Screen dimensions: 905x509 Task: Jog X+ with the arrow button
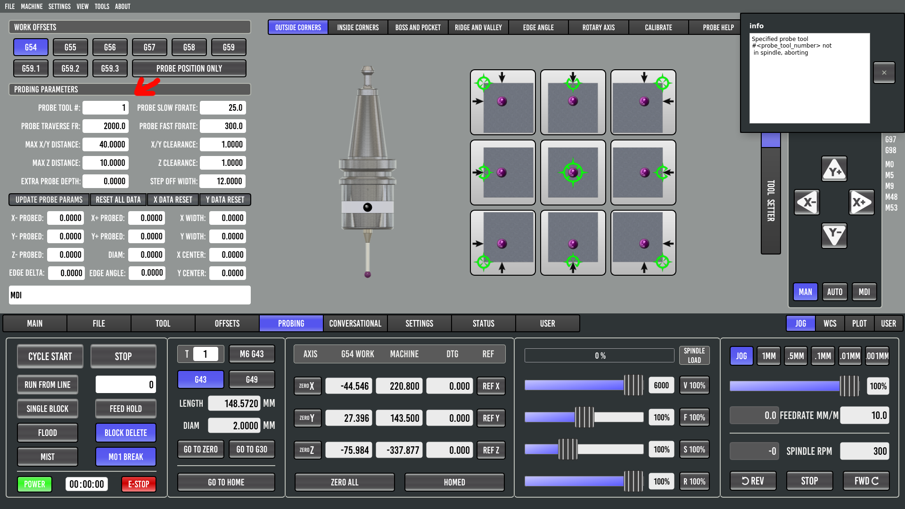click(862, 202)
